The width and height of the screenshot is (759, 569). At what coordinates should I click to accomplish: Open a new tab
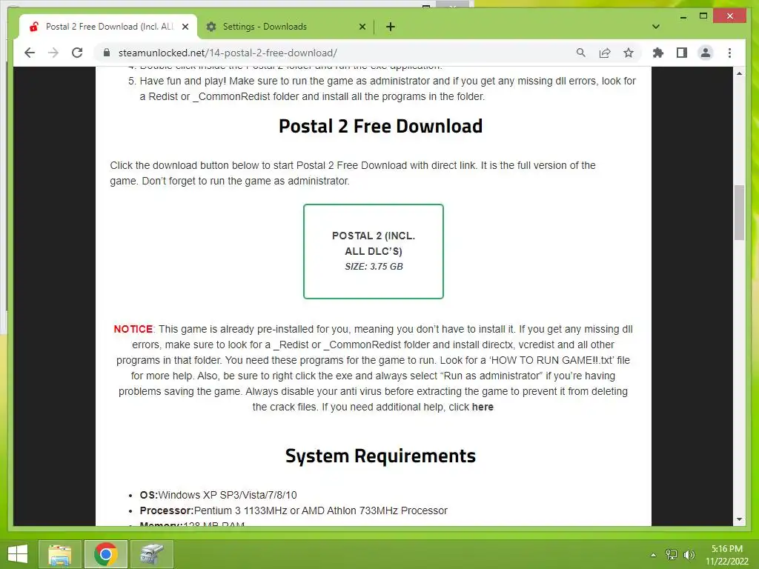click(x=390, y=27)
